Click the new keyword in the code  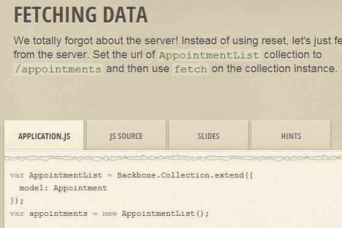(110, 213)
